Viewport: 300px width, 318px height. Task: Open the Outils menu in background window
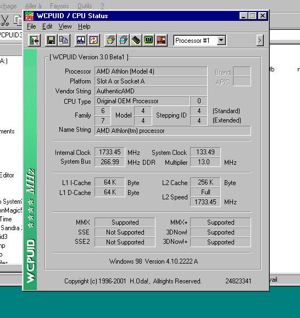pyautogui.click(x=85, y=6)
